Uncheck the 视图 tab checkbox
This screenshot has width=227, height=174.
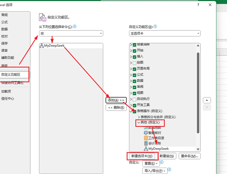pos(134,93)
